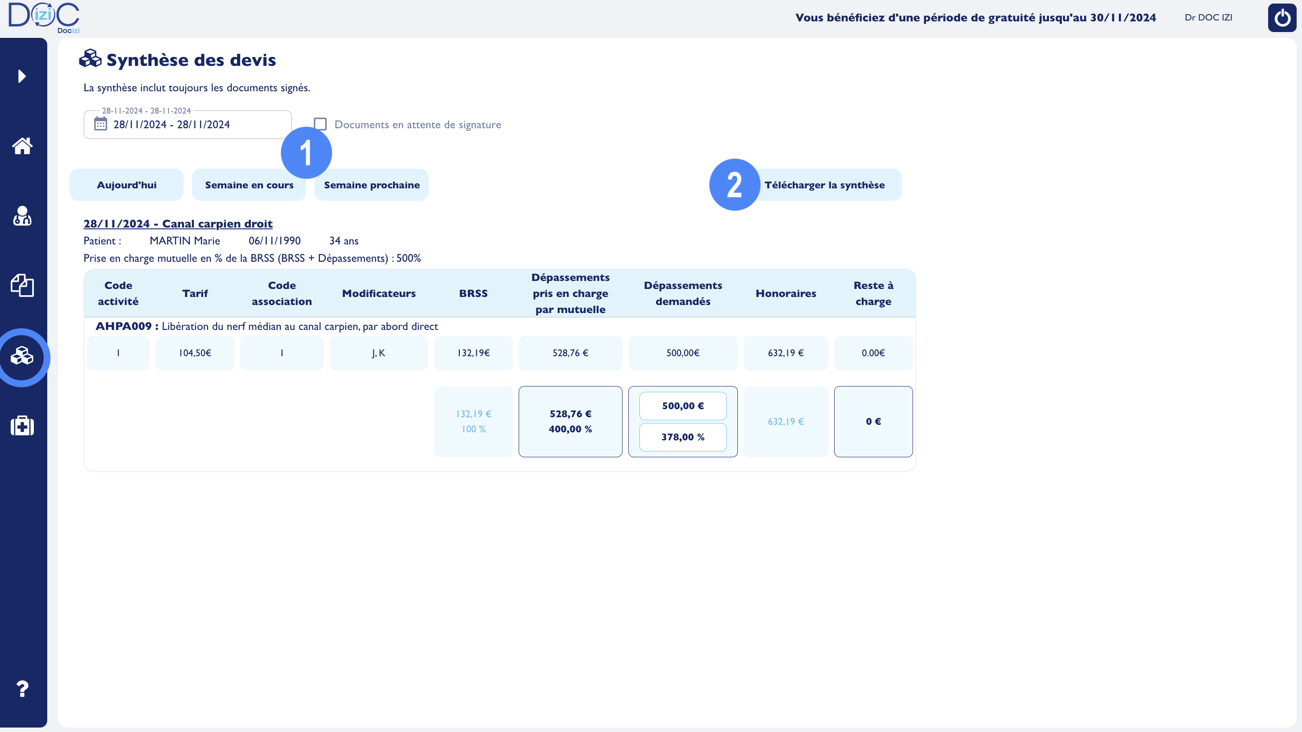Click the 'Code association' column header
Screen dimensions: 1302x732
coord(282,293)
